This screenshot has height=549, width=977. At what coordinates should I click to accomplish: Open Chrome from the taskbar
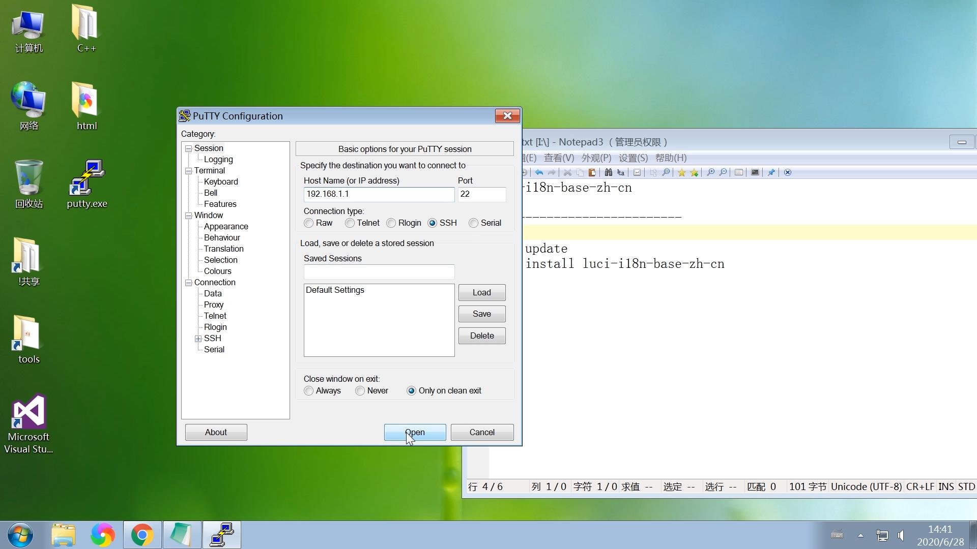click(142, 535)
